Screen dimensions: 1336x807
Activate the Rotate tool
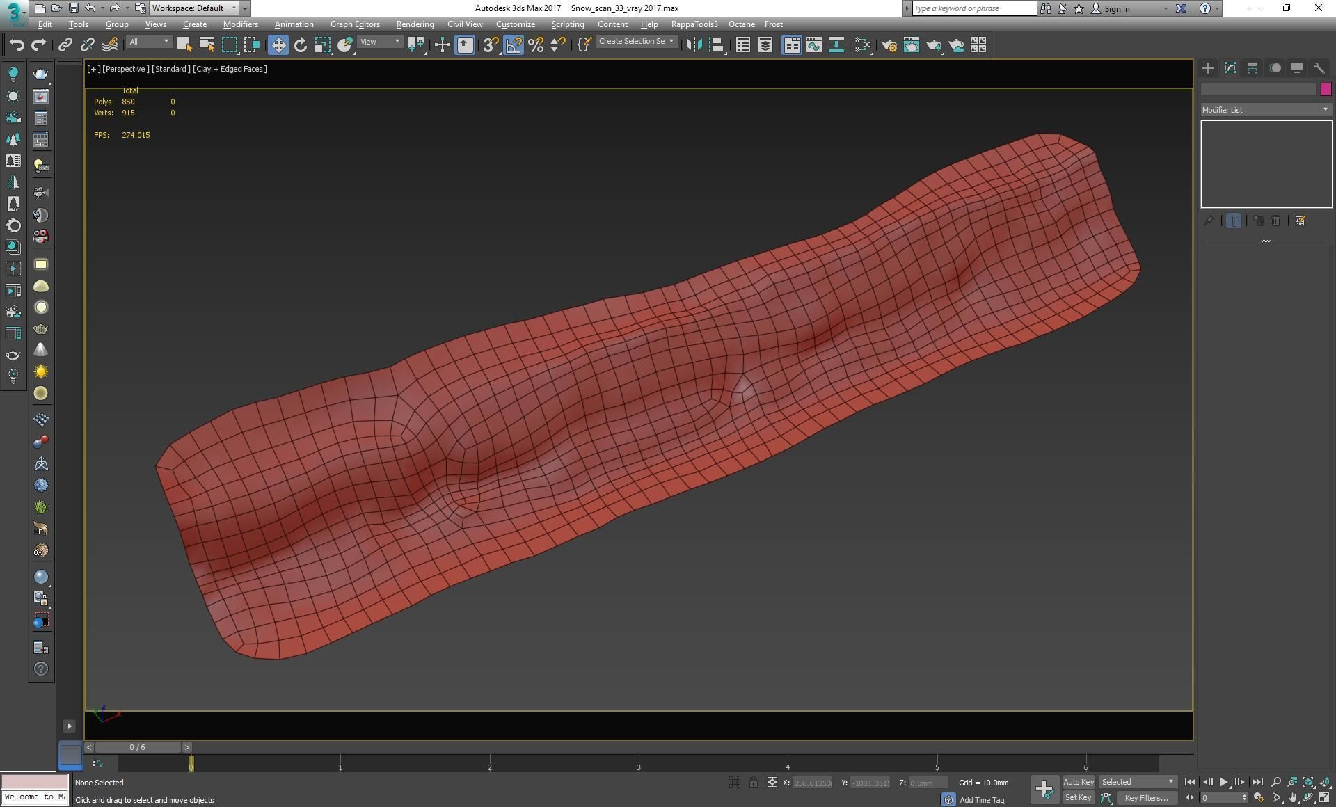point(300,45)
